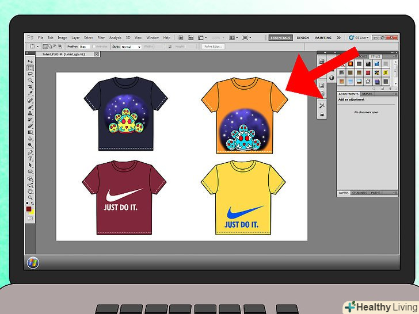Screen dimensions: 419x314
Task: Open the Filter menu
Action: tap(101, 38)
